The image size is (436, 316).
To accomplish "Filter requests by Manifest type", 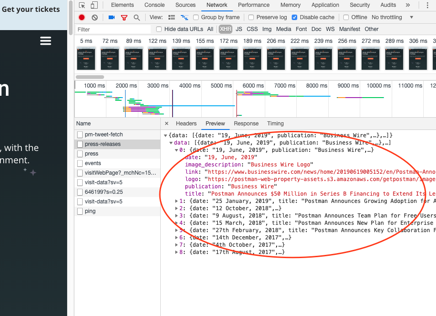I will (x=350, y=29).
